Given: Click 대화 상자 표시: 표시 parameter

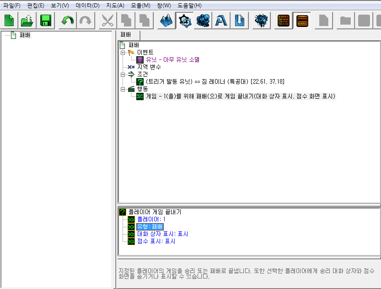Looking at the screenshot, I should point(162,234).
